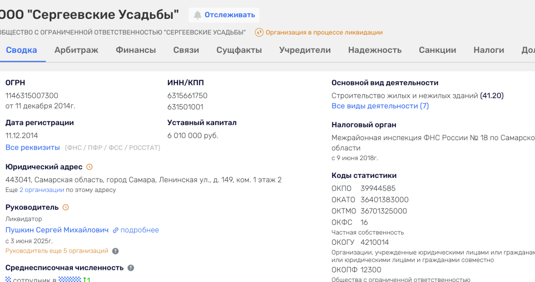Screen dimensions: 535x282
Task: Open the Все реквизиты link
Action: coord(32,148)
